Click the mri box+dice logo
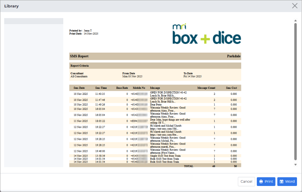Viewport: 302px width, 192px height. pos(207,34)
